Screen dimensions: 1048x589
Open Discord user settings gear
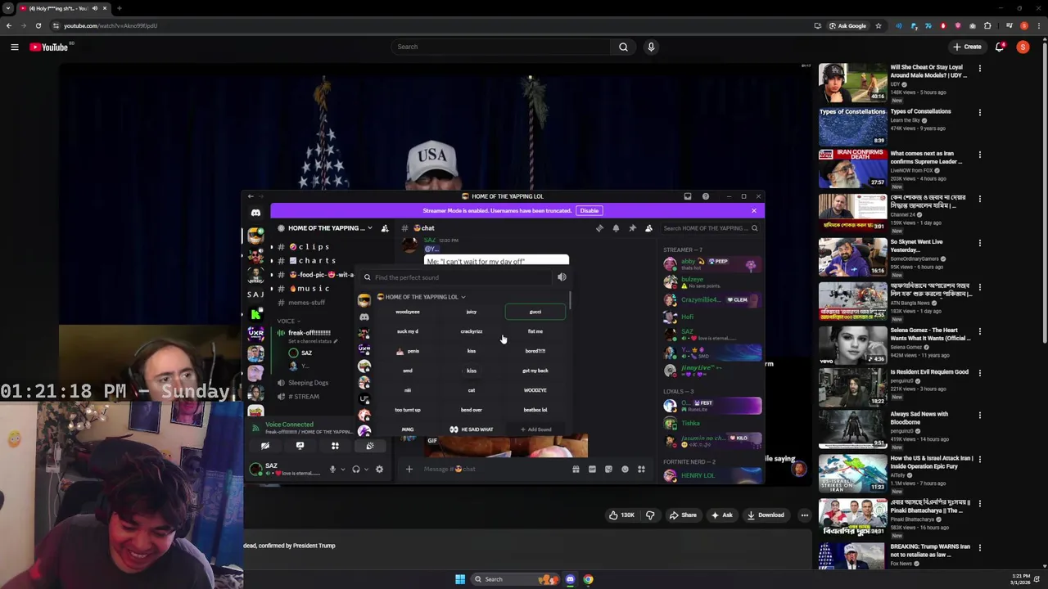pos(379,470)
